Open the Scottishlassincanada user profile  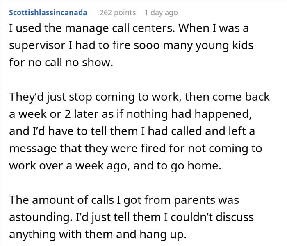tap(48, 13)
